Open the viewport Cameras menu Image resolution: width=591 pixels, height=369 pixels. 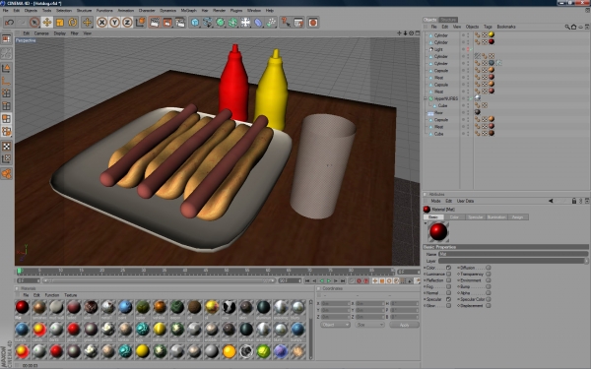click(x=41, y=33)
